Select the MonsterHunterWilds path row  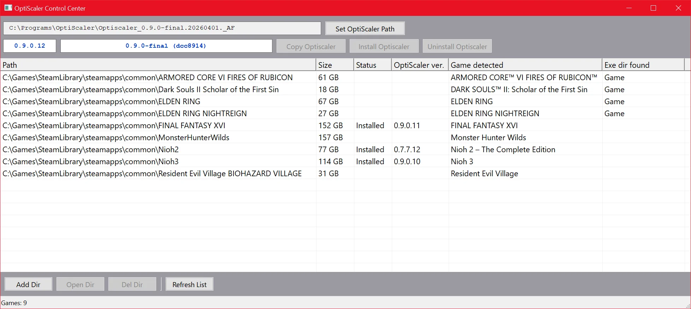click(x=116, y=137)
